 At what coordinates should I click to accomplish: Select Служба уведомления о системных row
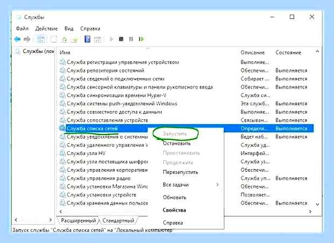point(107,137)
